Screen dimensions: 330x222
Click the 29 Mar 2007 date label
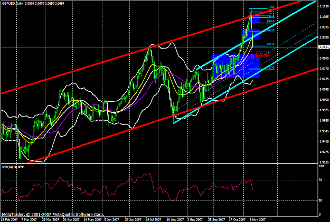tap(51, 220)
